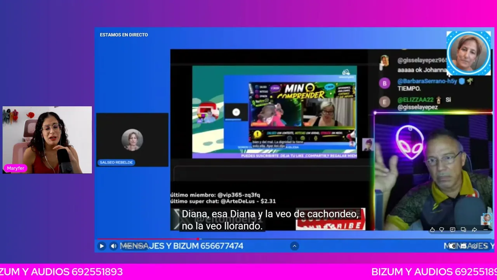Click the neon alien logo
This screenshot has height=280, width=497.
[x=410, y=142]
